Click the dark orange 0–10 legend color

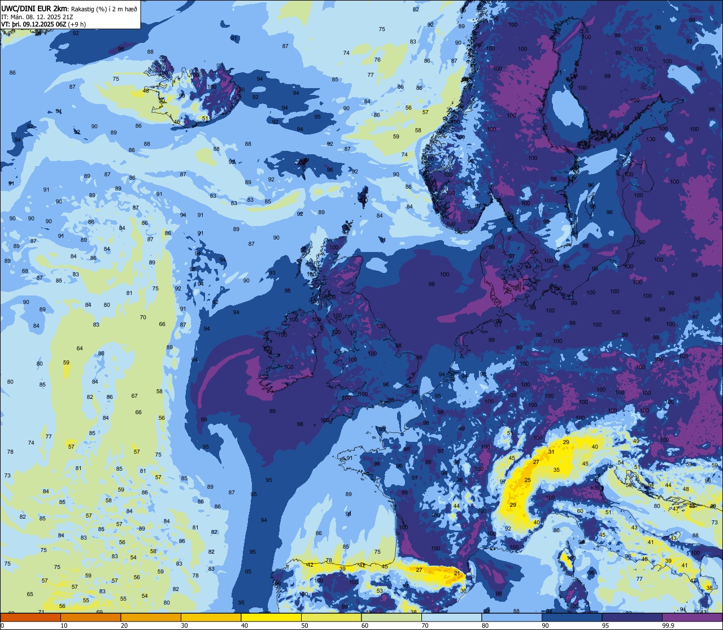(31, 617)
